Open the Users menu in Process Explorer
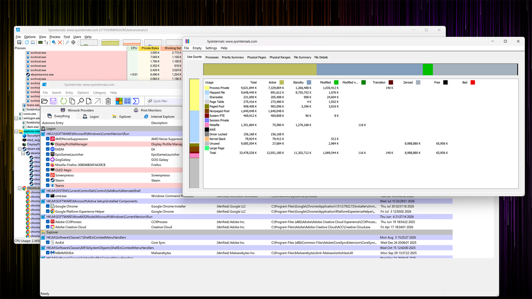This screenshot has height=299, width=532. (77, 37)
